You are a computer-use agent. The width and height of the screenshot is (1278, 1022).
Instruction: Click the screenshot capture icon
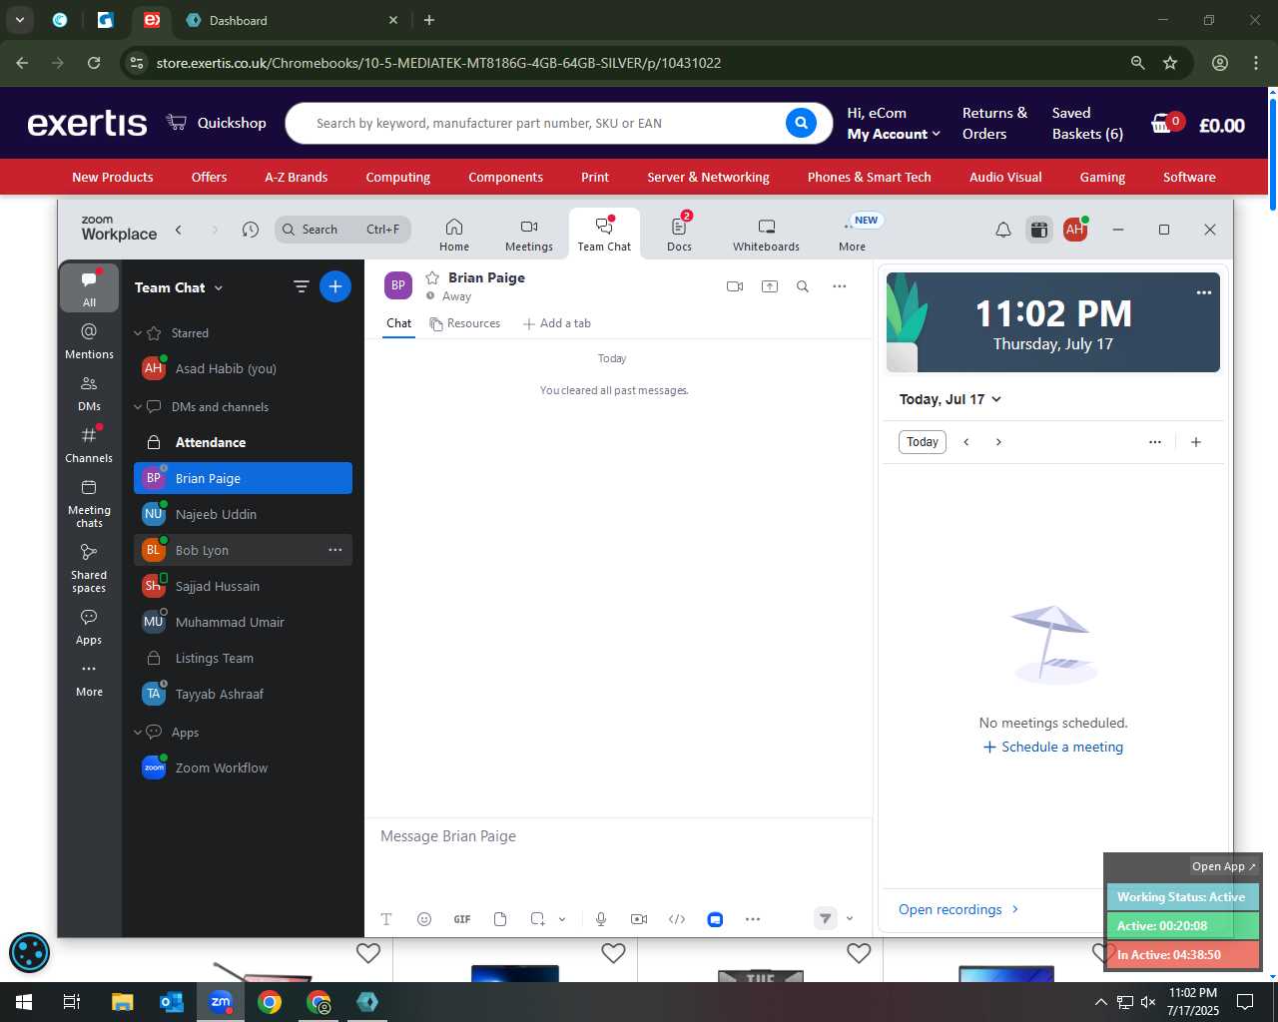click(537, 919)
